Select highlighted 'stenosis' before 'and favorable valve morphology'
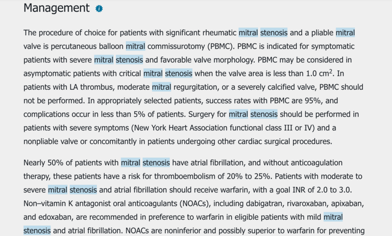The height and width of the screenshot is (236, 392). [129, 60]
